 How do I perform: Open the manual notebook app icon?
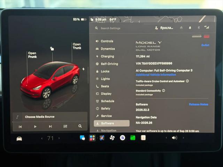point(143,138)
